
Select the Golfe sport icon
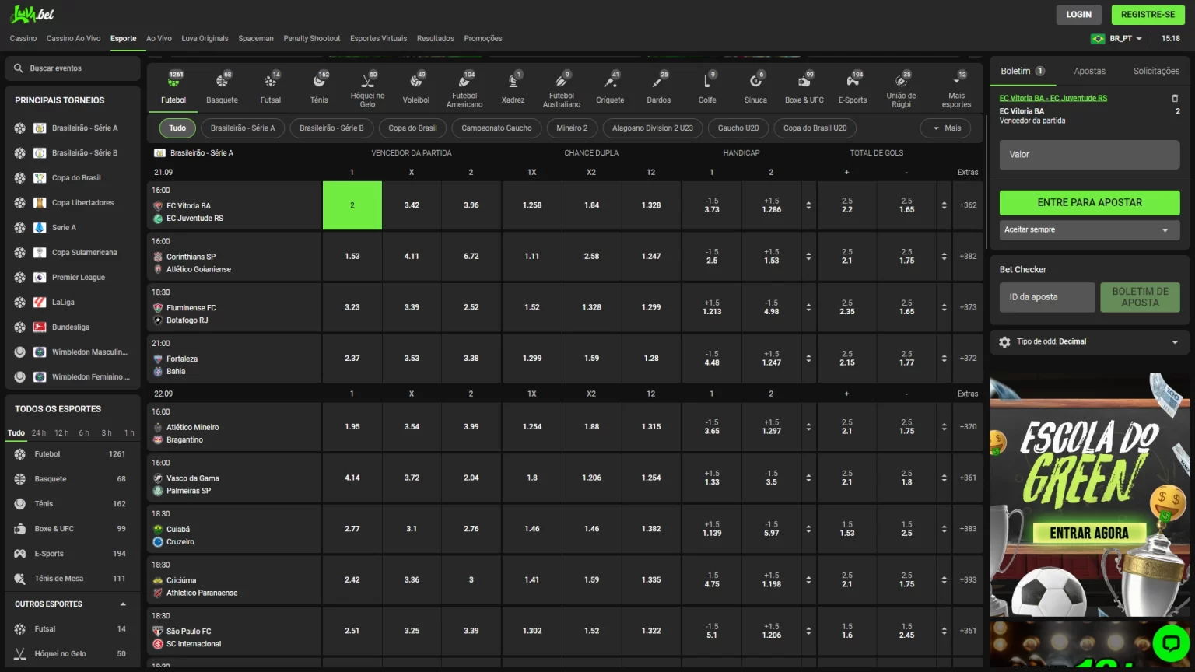(707, 81)
